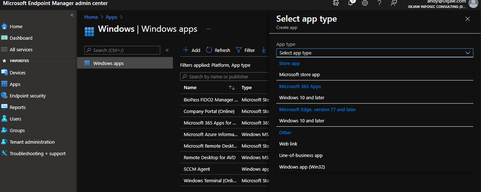The image size is (481, 192).
Task: Choose Windows 10 and later under Microsoft Edge
Action: tap(301, 120)
